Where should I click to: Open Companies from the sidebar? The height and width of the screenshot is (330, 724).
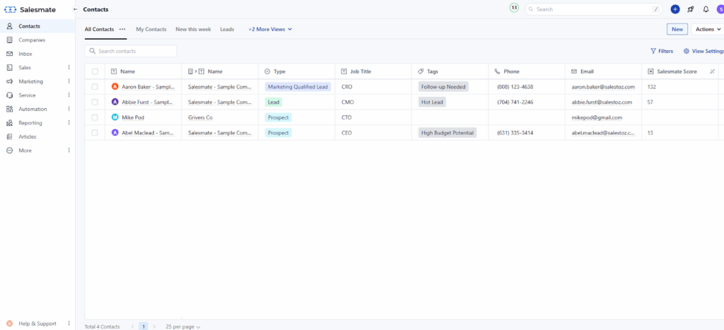coord(31,40)
